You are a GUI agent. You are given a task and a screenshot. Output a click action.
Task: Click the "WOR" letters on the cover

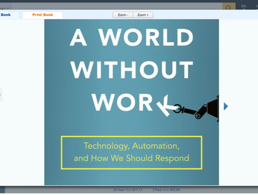pyautogui.click(x=122, y=103)
